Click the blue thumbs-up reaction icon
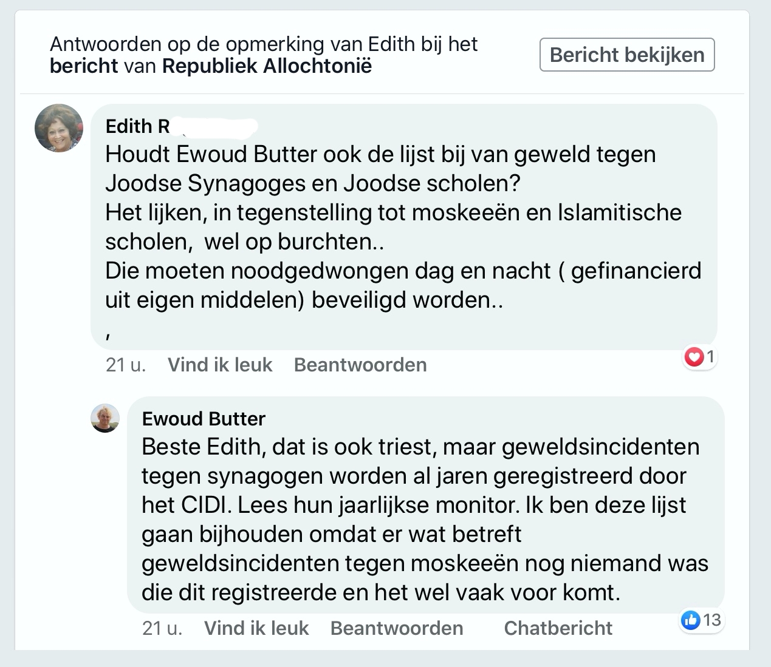This screenshot has height=667, width=771. [691, 620]
